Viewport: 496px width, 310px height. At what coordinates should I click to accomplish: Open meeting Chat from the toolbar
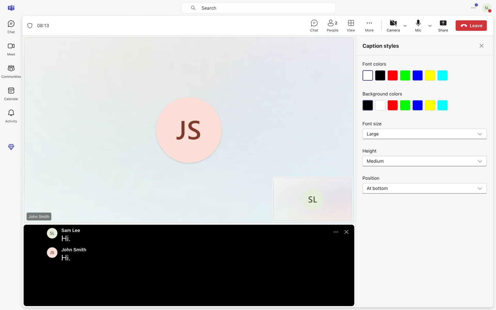tap(314, 26)
